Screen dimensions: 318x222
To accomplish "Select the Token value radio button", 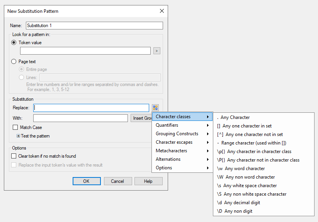I will (14, 43).
